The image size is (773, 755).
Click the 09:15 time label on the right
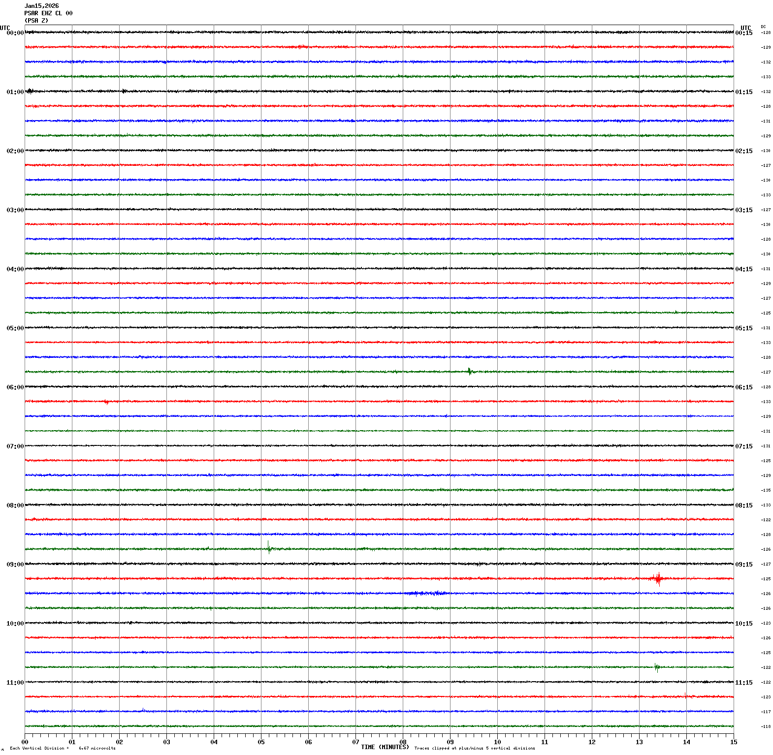pos(743,565)
